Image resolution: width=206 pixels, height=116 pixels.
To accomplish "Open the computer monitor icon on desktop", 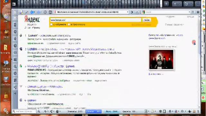I will [x=6, y=80].
